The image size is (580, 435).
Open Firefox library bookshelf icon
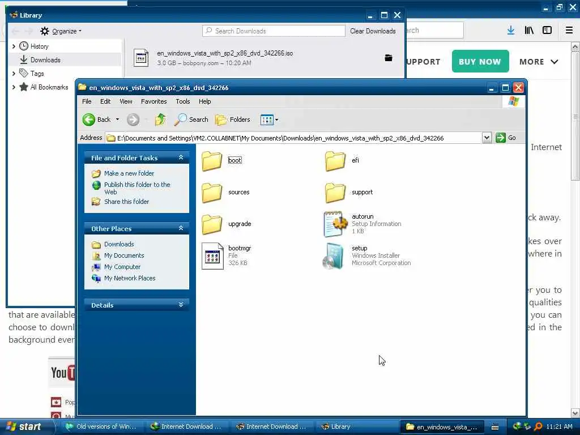(529, 31)
